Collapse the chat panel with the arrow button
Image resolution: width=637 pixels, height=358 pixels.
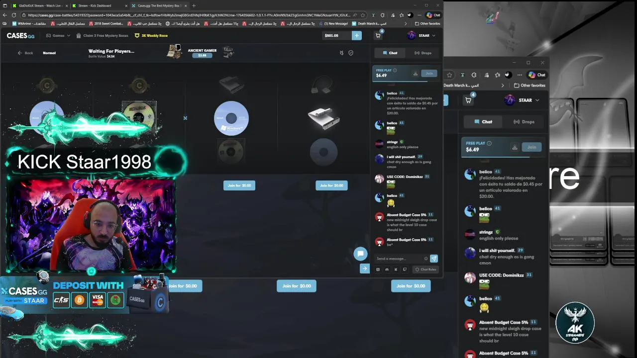[365, 268]
